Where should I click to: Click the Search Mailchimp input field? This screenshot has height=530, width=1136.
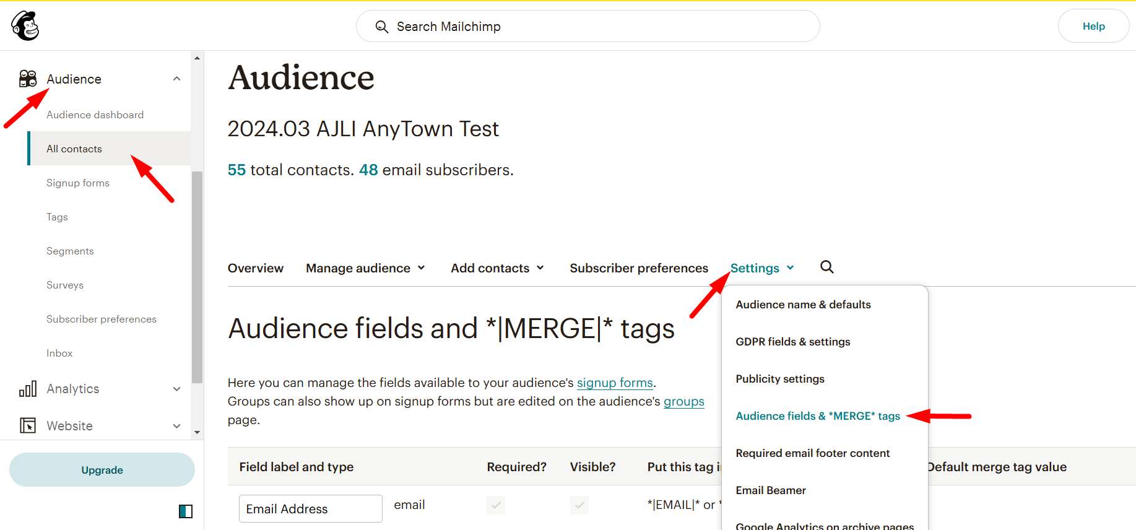point(588,26)
